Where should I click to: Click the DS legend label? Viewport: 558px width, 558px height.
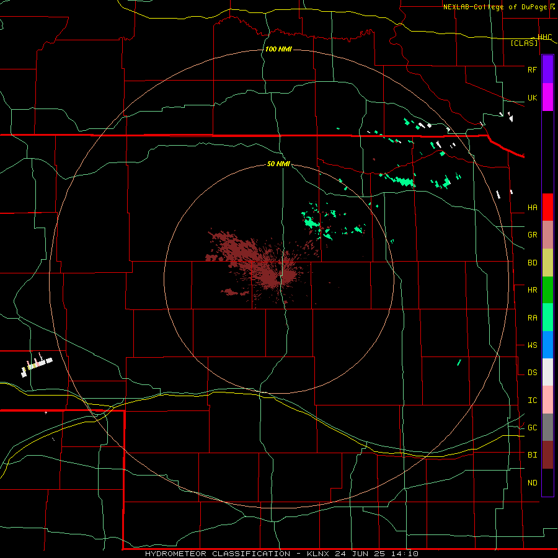[532, 373]
